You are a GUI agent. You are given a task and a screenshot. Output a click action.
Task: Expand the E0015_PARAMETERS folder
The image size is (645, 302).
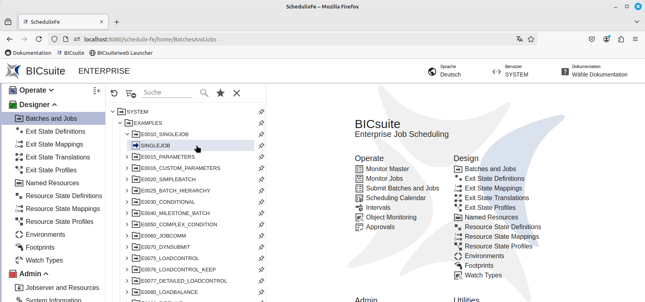click(127, 157)
